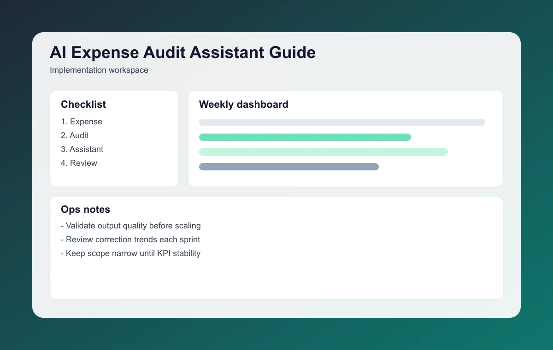Viewport: 553px width, 350px height.
Task: Open the Weekly dashboard panel header
Action: [243, 105]
